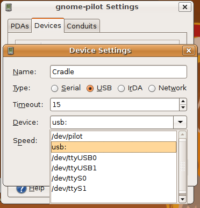
Task: Open the Conduits tab
Action: (82, 26)
